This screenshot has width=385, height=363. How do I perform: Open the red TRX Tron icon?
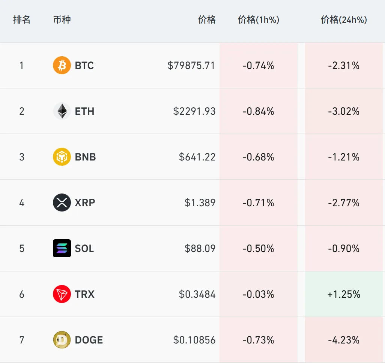62,294
